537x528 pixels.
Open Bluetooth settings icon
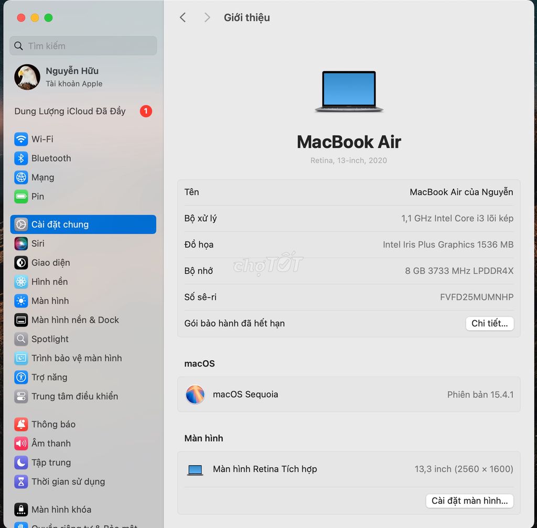pos(21,158)
